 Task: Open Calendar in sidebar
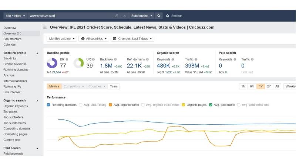point(10,45)
